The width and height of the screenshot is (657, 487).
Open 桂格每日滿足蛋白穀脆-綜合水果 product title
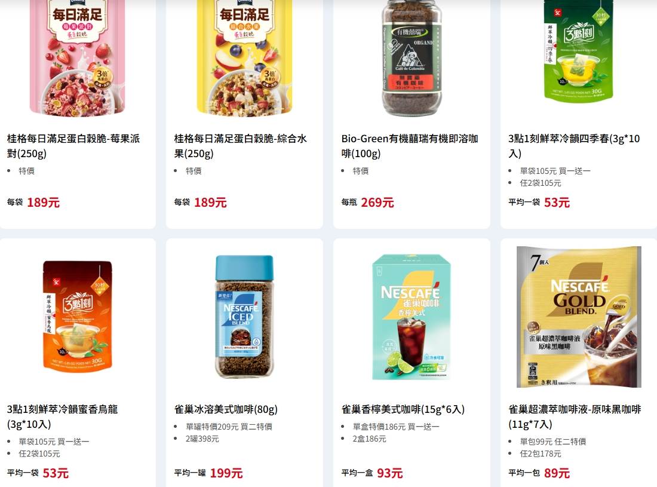[x=241, y=146]
